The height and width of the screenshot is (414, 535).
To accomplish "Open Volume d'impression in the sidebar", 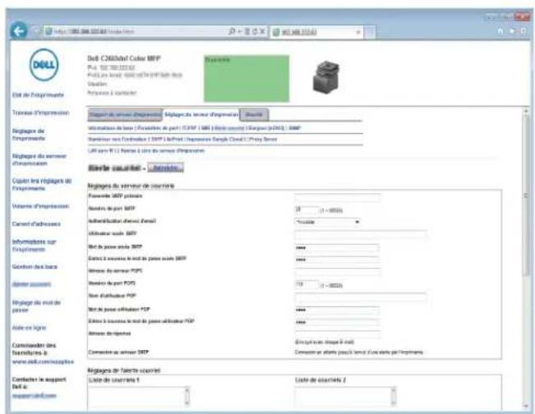I will [40, 206].
